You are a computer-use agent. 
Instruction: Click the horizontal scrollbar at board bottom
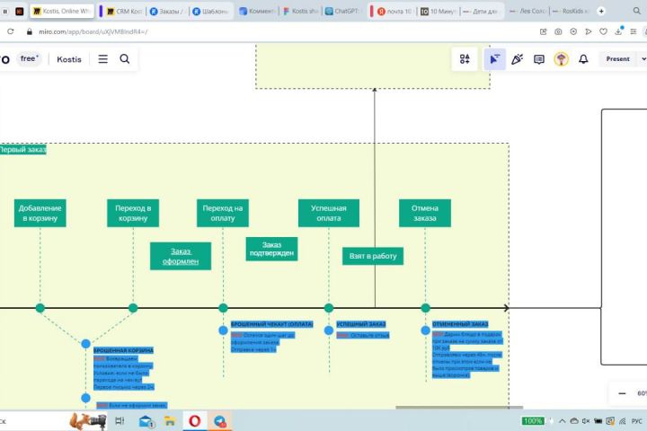[459, 408]
